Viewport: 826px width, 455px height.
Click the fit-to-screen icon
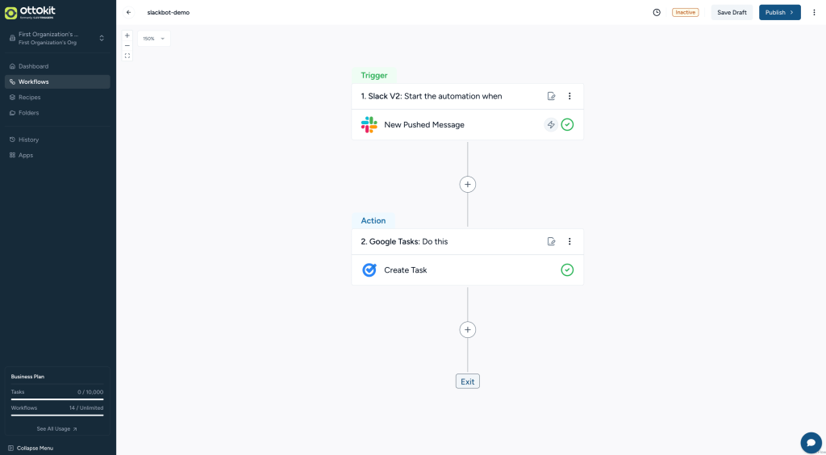tap(127, 56)
